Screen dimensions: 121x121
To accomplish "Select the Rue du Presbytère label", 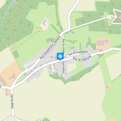I will [x=78, y=53].
